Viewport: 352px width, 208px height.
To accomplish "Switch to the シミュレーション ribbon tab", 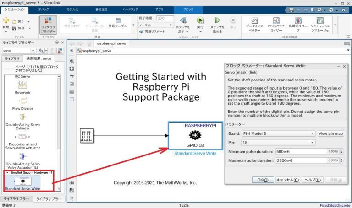I will (x=15, y=10).
